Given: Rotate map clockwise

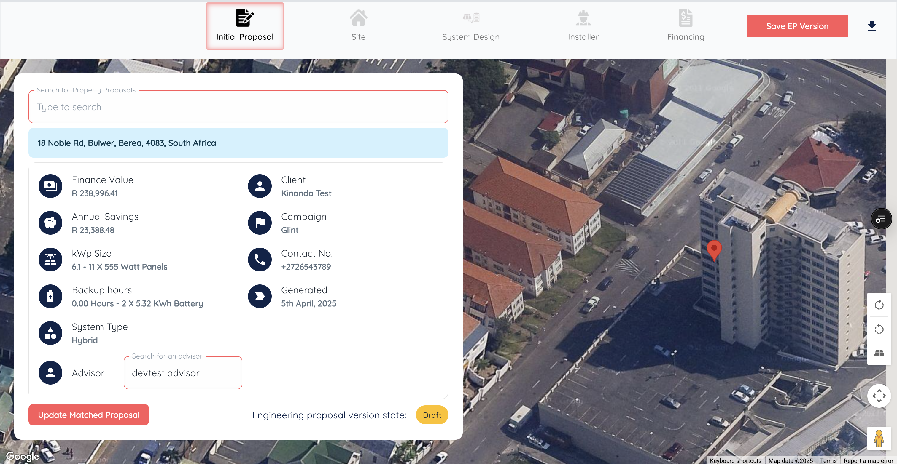Looking at the screenshot, I should pyautogui.click(x=879, y=305).
